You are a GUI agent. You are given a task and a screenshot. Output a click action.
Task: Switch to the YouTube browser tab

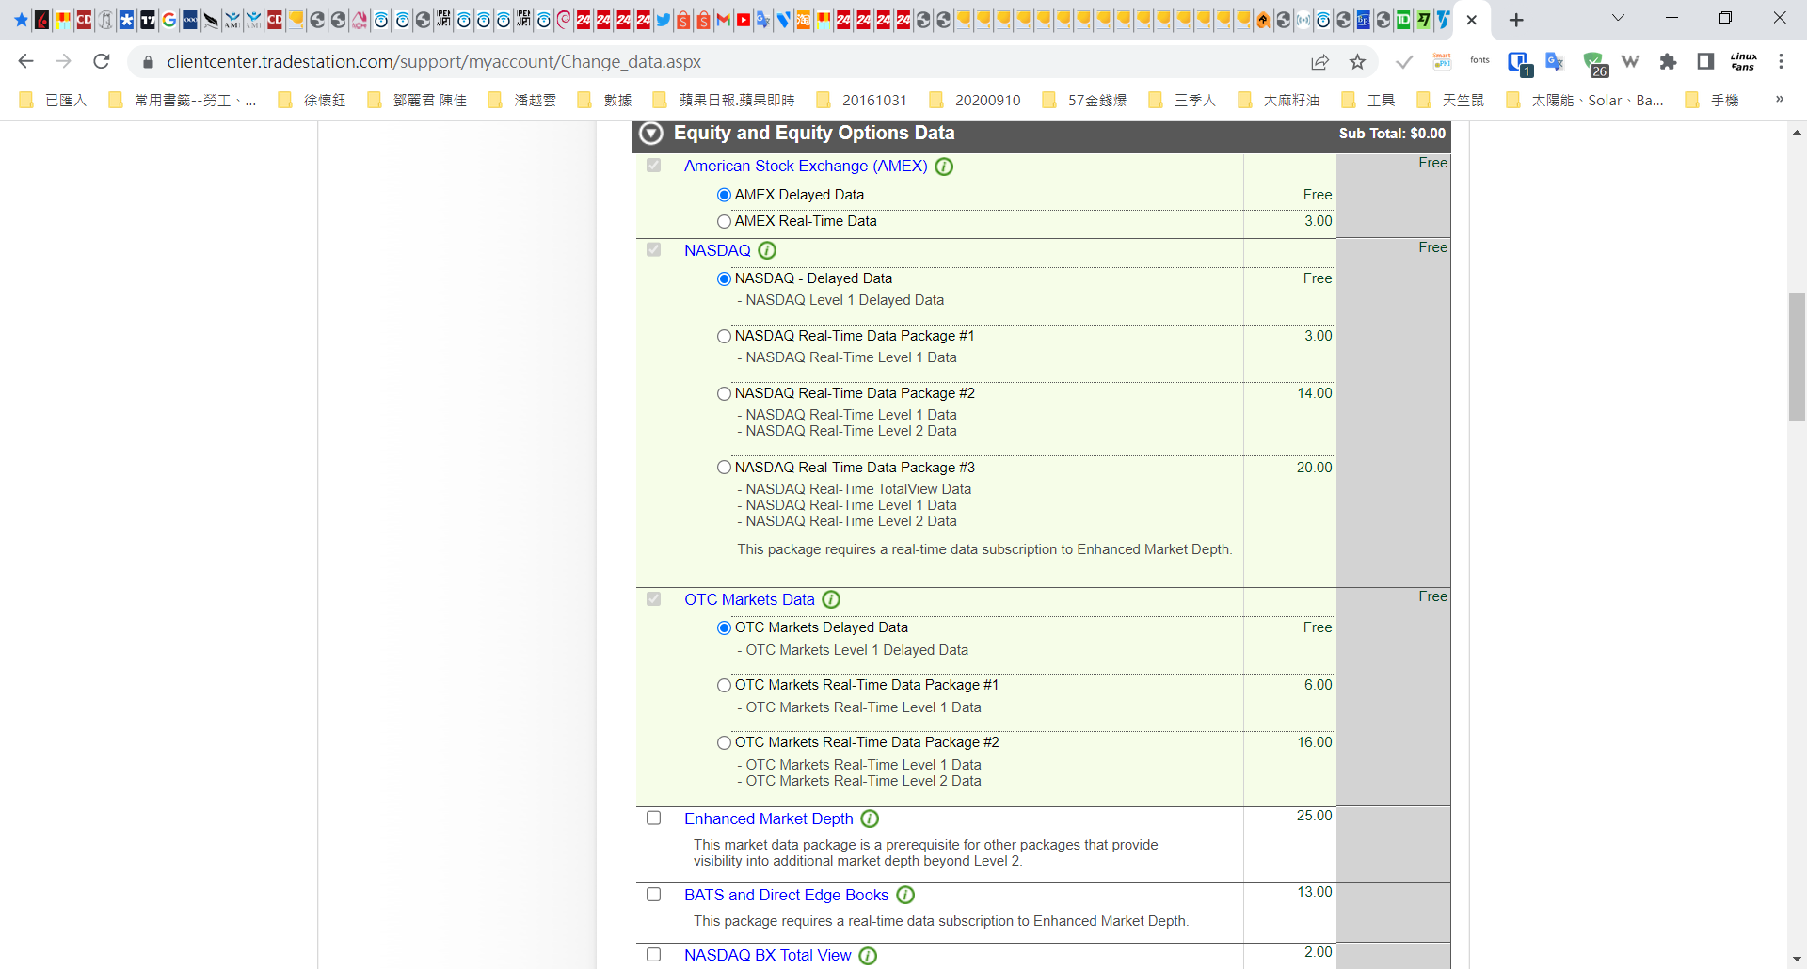coord(744,20)
